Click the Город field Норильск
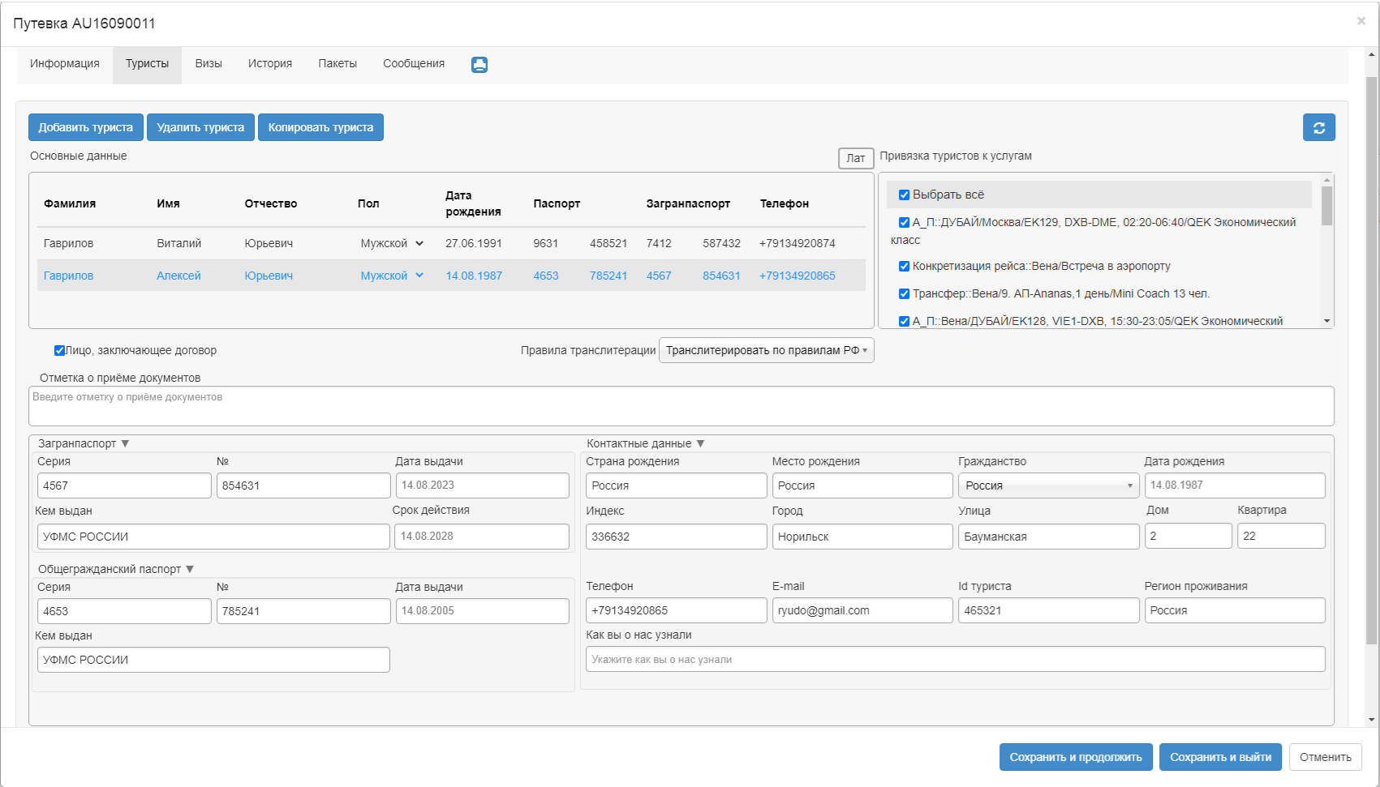 (862, 537)
